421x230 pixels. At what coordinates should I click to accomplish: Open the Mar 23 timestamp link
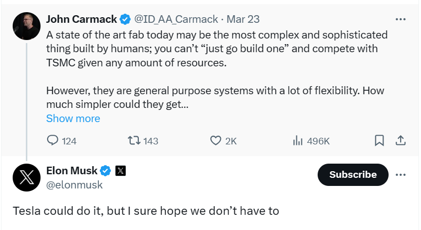click(x=243, y=19)
